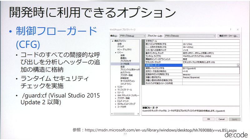
Task: Select the コマンド ライン tree item
Action: pyautogui.click(x=126, y=84)
